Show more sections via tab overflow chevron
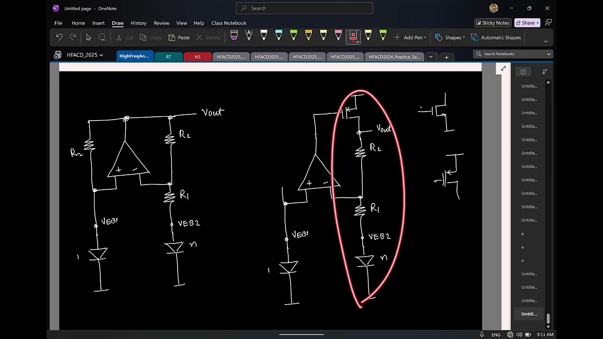Image resolution: width=603 pixels, height=339 pixels. (431, 56)
